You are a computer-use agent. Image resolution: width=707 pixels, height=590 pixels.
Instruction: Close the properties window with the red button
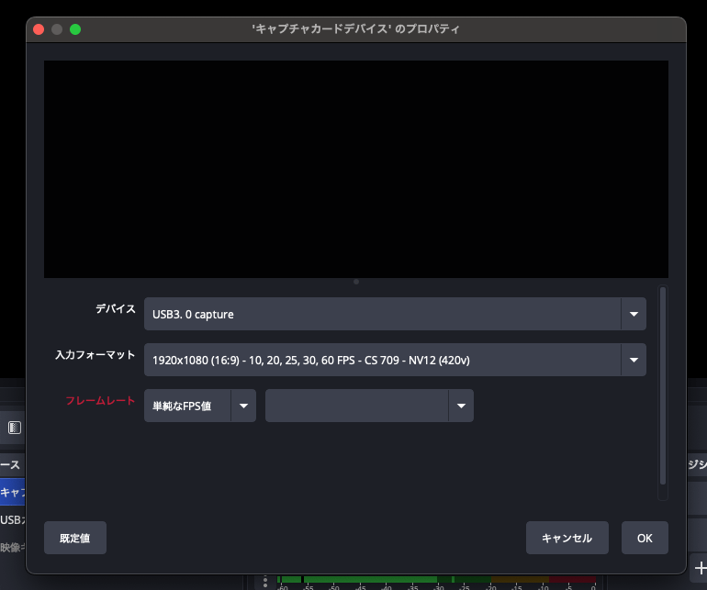click(39, 28)
